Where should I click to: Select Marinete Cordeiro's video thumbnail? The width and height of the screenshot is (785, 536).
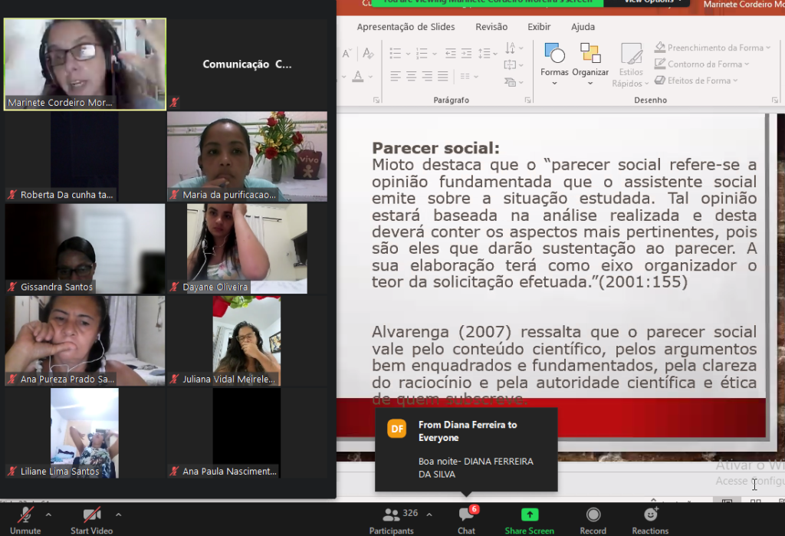(85, 64)
